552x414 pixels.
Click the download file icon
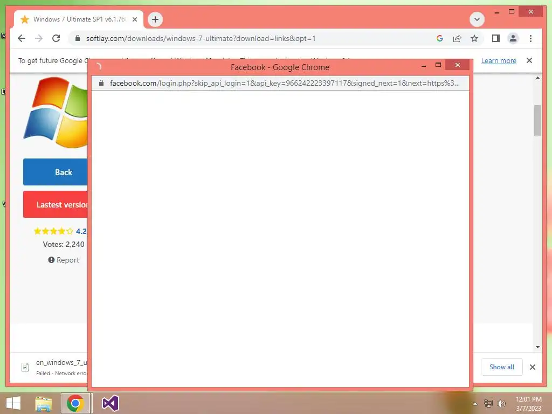pyautogui.click(x=25, y=367)
